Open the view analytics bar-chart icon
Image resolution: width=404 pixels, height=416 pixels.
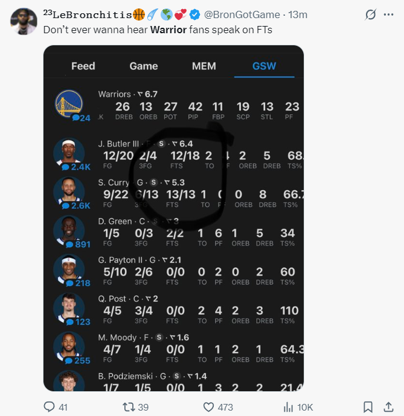click(288, 407)
